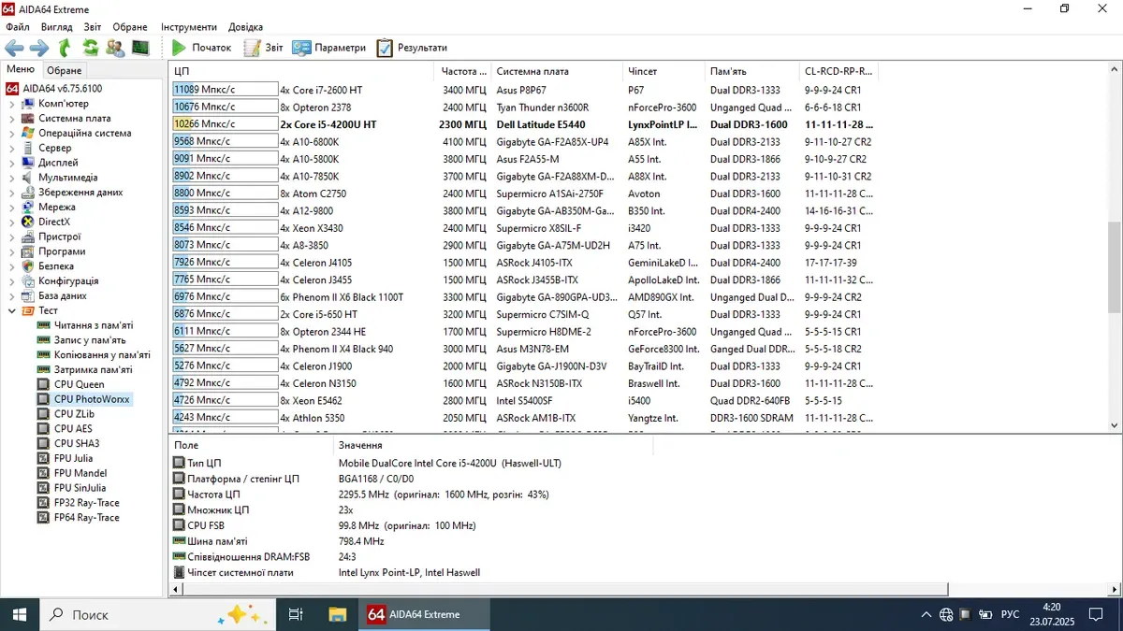This screenshot has height=631, width=1123.
Task: Expand the Системна плата tree node
Action: [x=11, y=119]
